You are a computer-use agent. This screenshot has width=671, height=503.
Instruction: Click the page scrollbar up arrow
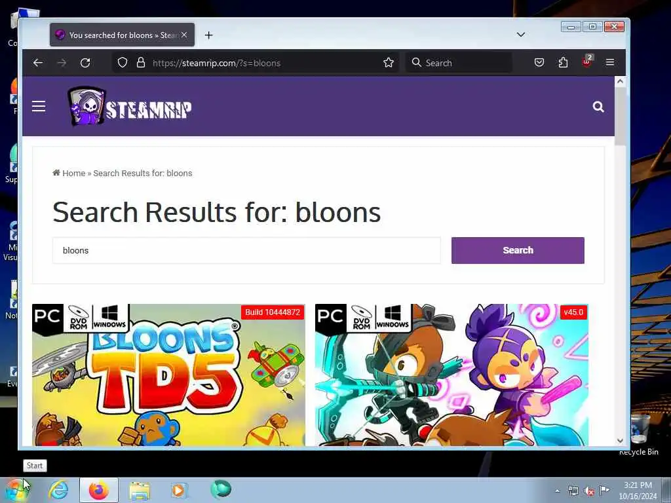[x=620, y=81]
